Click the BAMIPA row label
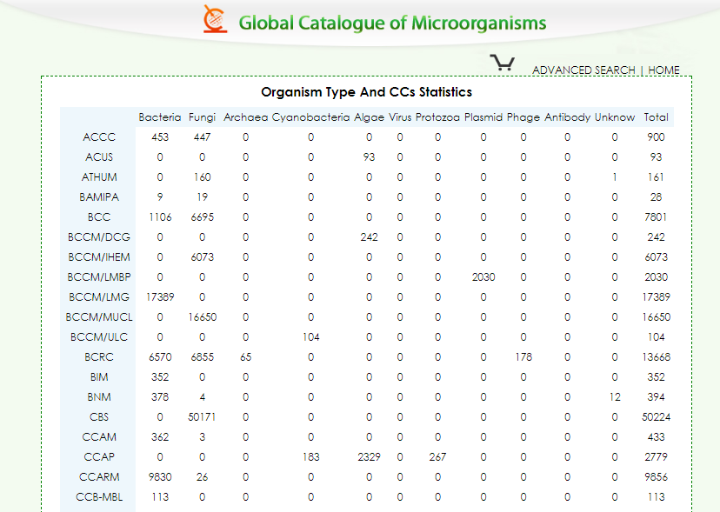Image resolution: width=720 pixels, height=512 pixels. [x=99, y=197]
